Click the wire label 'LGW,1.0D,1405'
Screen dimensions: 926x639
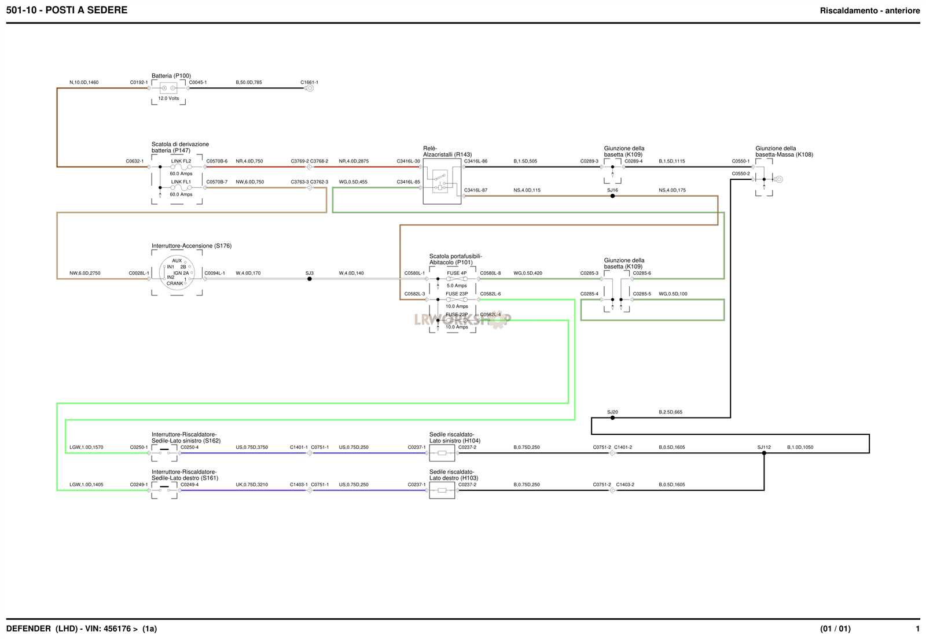[86, 485]
